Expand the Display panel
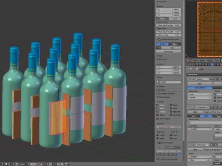This screenshot has width=222, height=166. (157, 87)
